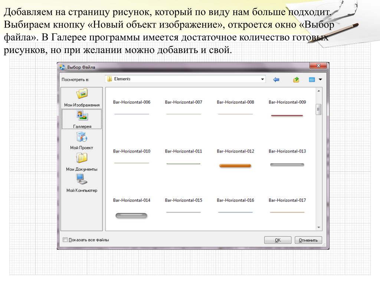Click the view mode grid icon

click(312, 79)
